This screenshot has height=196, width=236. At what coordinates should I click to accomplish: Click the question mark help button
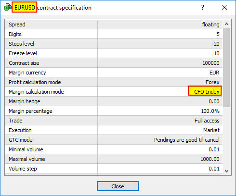click(x=203, y=7)
